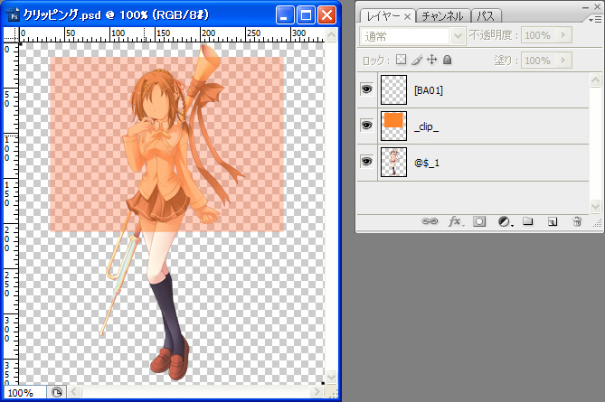
Task: Create a new layer
Action: point(553,221)
